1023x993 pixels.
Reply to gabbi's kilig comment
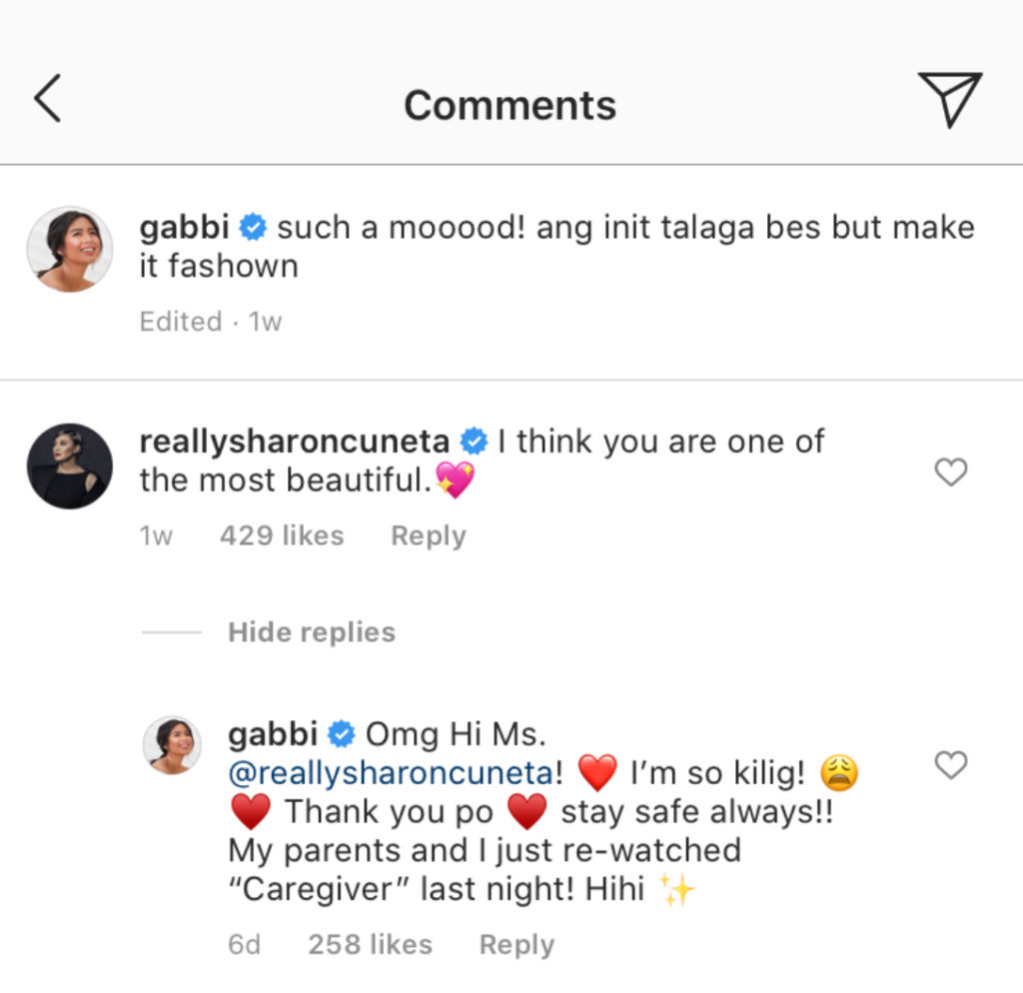tap(516, 944)
